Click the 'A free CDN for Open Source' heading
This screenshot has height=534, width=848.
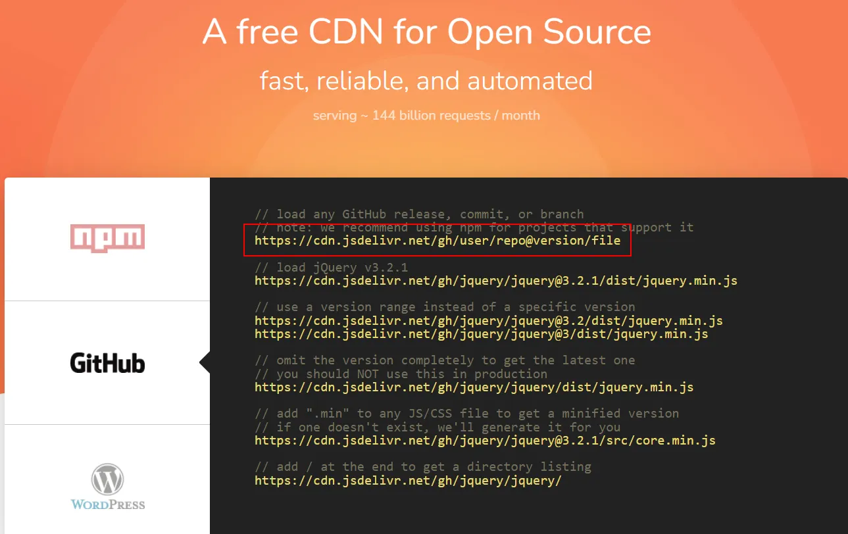point(427,32)
